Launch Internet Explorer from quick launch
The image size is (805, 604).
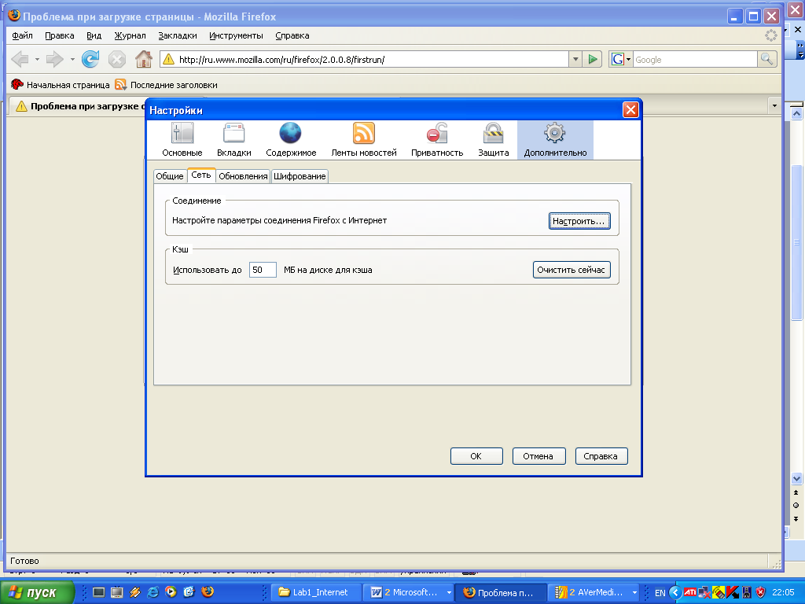click(153, 592)
